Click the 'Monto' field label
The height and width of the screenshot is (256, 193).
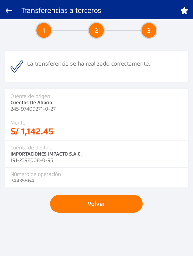[x=18, y=123]
